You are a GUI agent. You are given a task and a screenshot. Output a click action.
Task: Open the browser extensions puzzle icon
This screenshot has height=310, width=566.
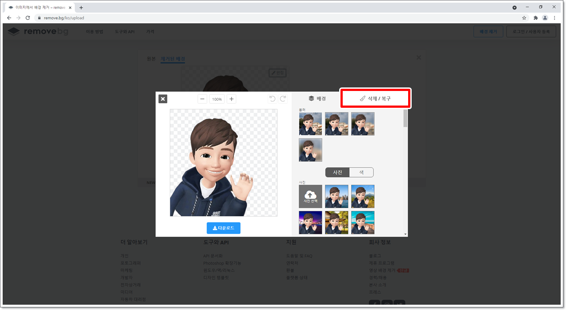tap(535, 18)
